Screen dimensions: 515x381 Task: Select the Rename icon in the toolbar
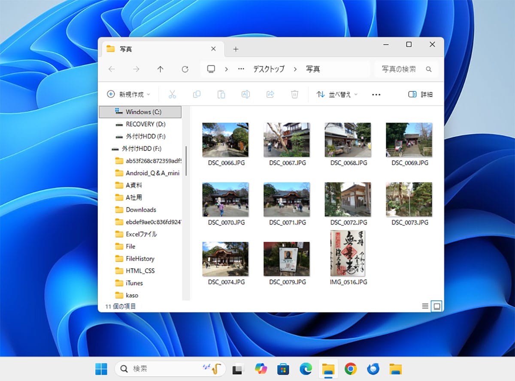click(245, 94)
